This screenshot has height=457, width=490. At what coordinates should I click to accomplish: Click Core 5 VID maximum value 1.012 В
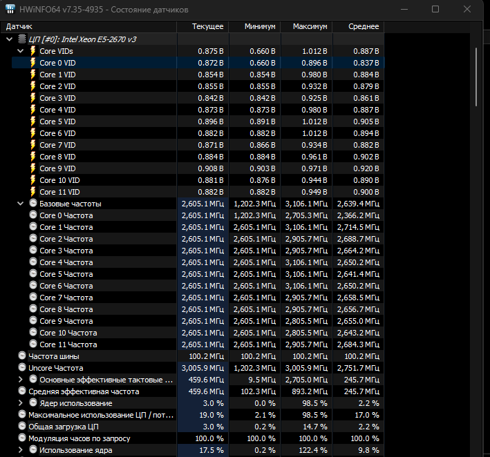[314, 121]
